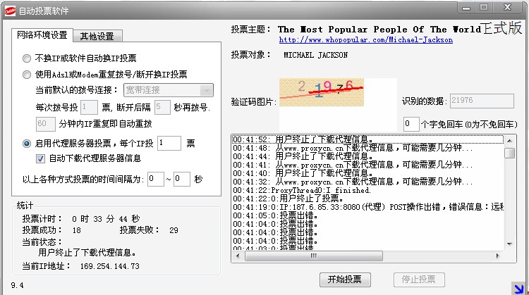Click log horizontal scroll left arrow
The height and width of the screenshot is (295, 529).
tap(238, 256)
